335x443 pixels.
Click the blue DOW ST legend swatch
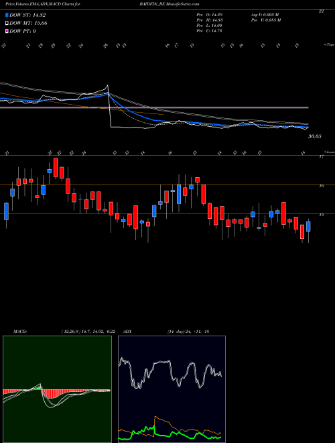pyautogui.click(x=7, y=15)
